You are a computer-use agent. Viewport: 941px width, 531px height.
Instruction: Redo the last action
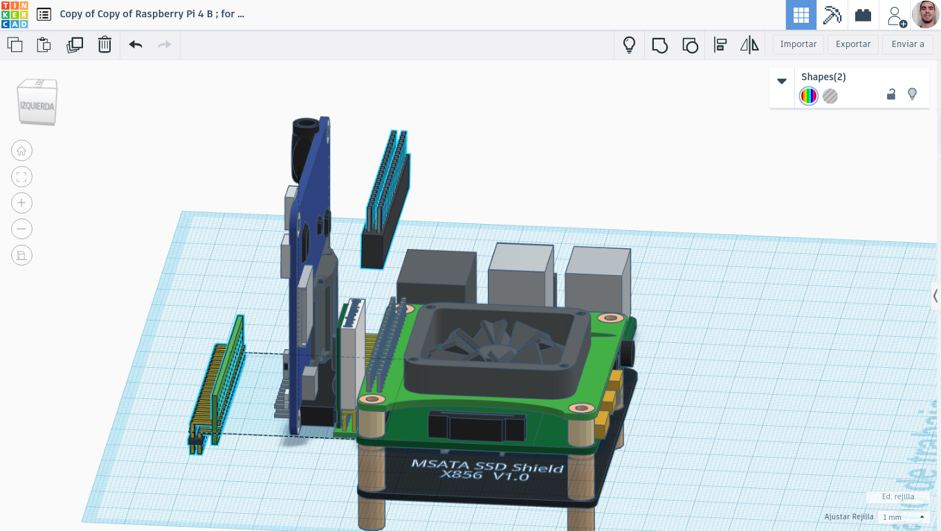pos(165,45)
